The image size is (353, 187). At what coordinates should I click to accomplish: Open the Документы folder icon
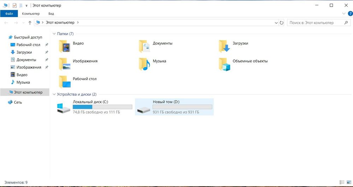144,46
